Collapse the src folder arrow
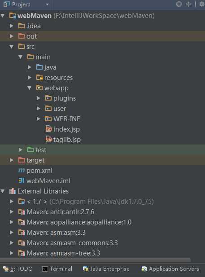This screenshot has height=277, width=205. [x=12, y=47]
